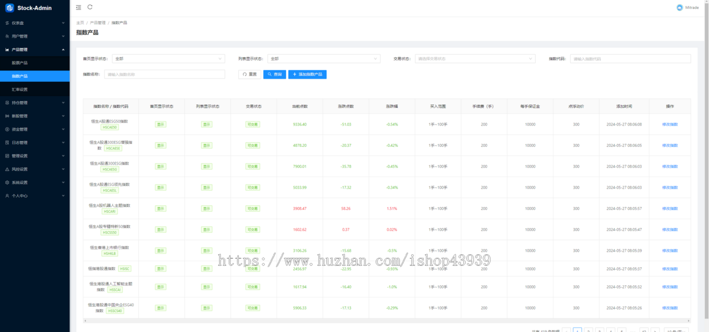Image resolution: width=709 pixels, height=332 pixels.
Task: Click the 用户管理 user icon in sidebar
Action: 7,36
